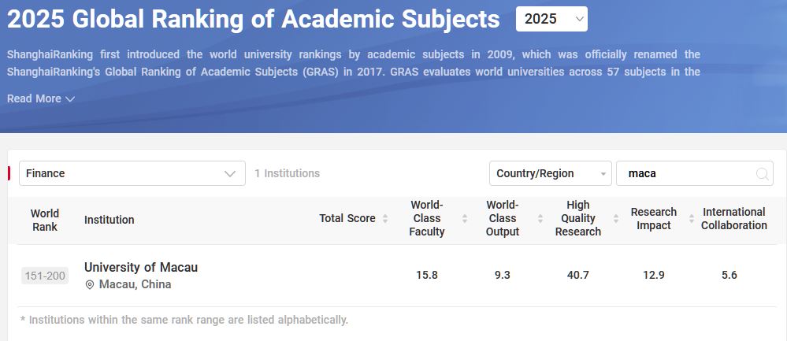Click the search field containing 'maca'

685,173
